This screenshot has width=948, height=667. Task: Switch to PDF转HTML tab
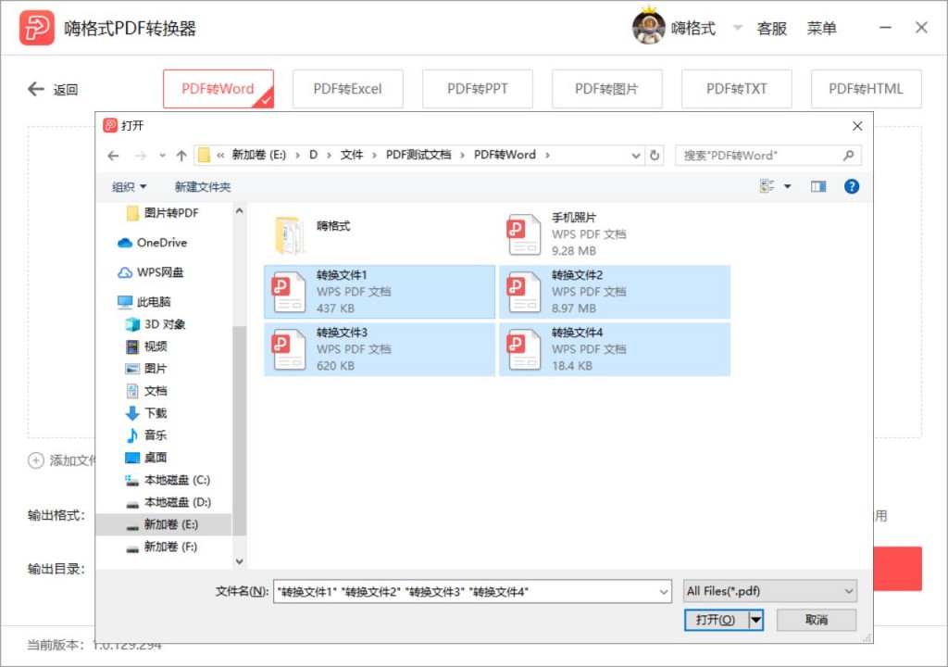[x=867, y=89]
